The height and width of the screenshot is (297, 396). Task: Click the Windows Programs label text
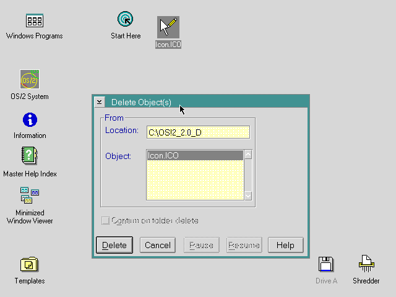pyautogui.click(x=35, y=36)
